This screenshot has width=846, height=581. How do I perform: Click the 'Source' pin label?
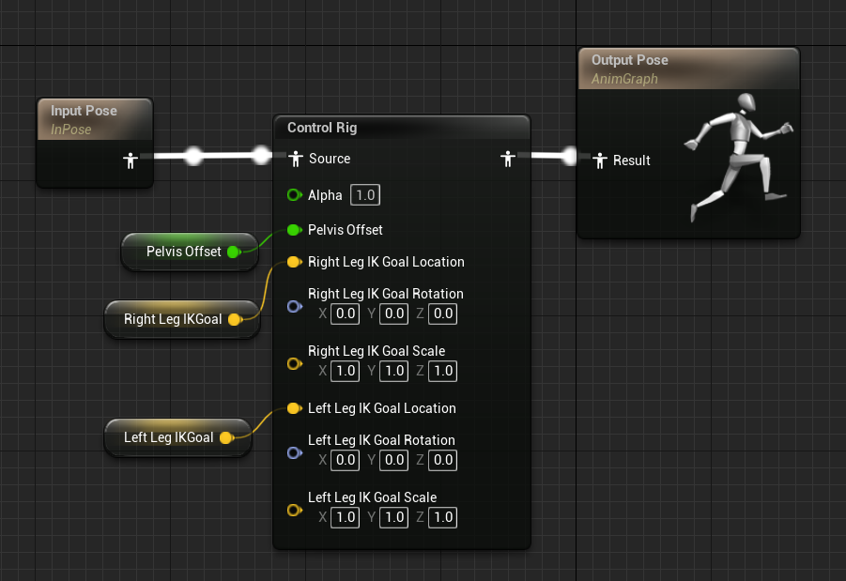pos(330,159)
